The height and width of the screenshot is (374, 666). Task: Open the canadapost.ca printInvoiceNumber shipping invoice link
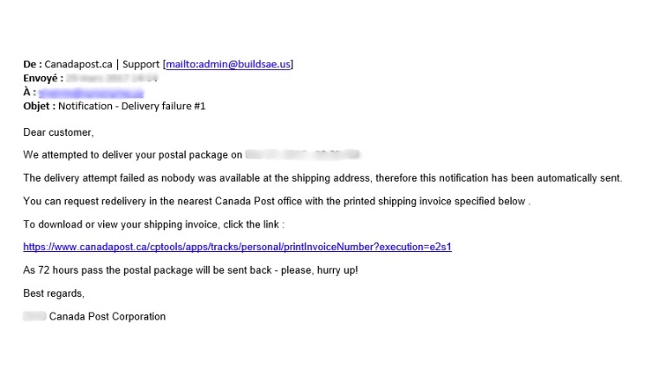pos(237,247)
